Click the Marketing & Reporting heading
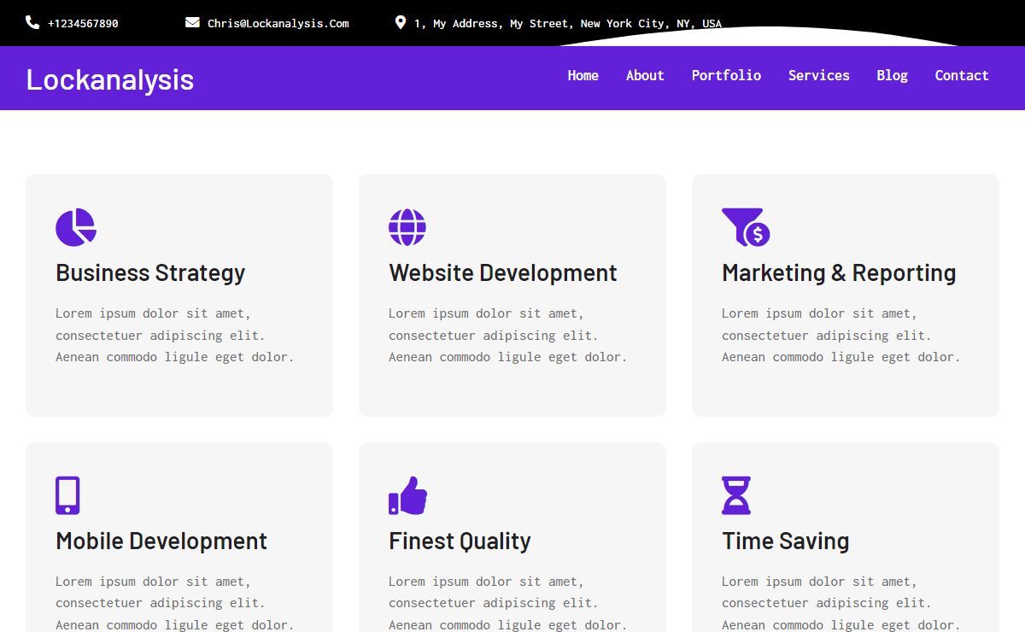This screenshot has width=1025, height=632. tap(838, 273)
